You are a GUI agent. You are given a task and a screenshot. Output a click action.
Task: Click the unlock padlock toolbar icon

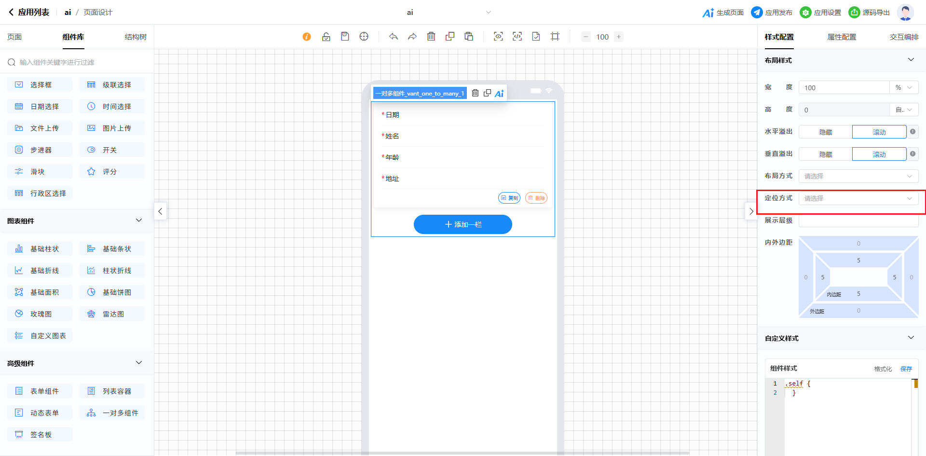(326, 37)
